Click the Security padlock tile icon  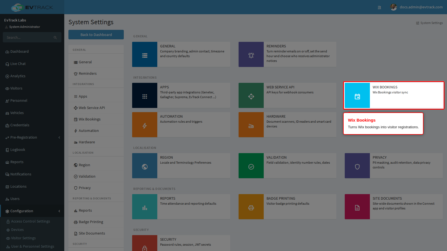coord(145,243)
